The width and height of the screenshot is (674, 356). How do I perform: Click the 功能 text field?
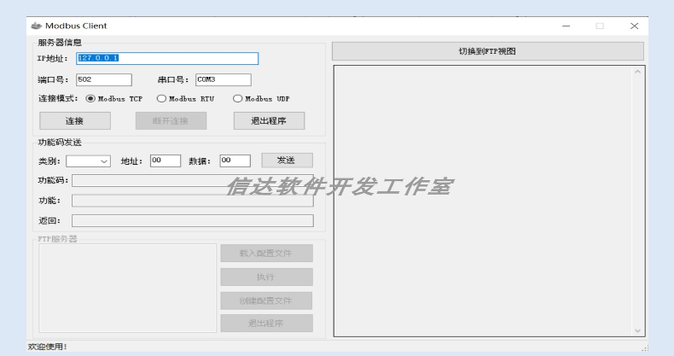tap(193, 201)
